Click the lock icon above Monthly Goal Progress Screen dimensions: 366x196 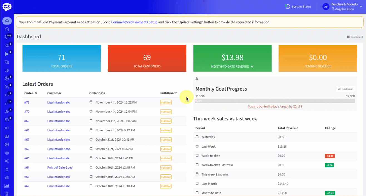pos(197,79)
